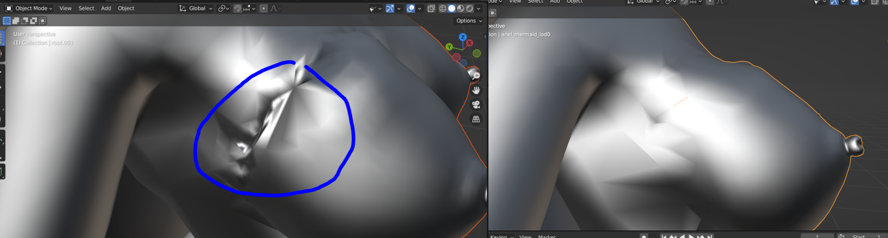Open proportional falloff dropdown in left viewport
888x238 pixels.
[276, 8]
